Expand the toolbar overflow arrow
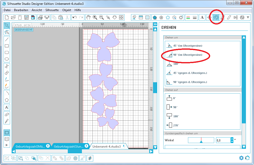This screenshot has width=254, height=165. point(248,17)
